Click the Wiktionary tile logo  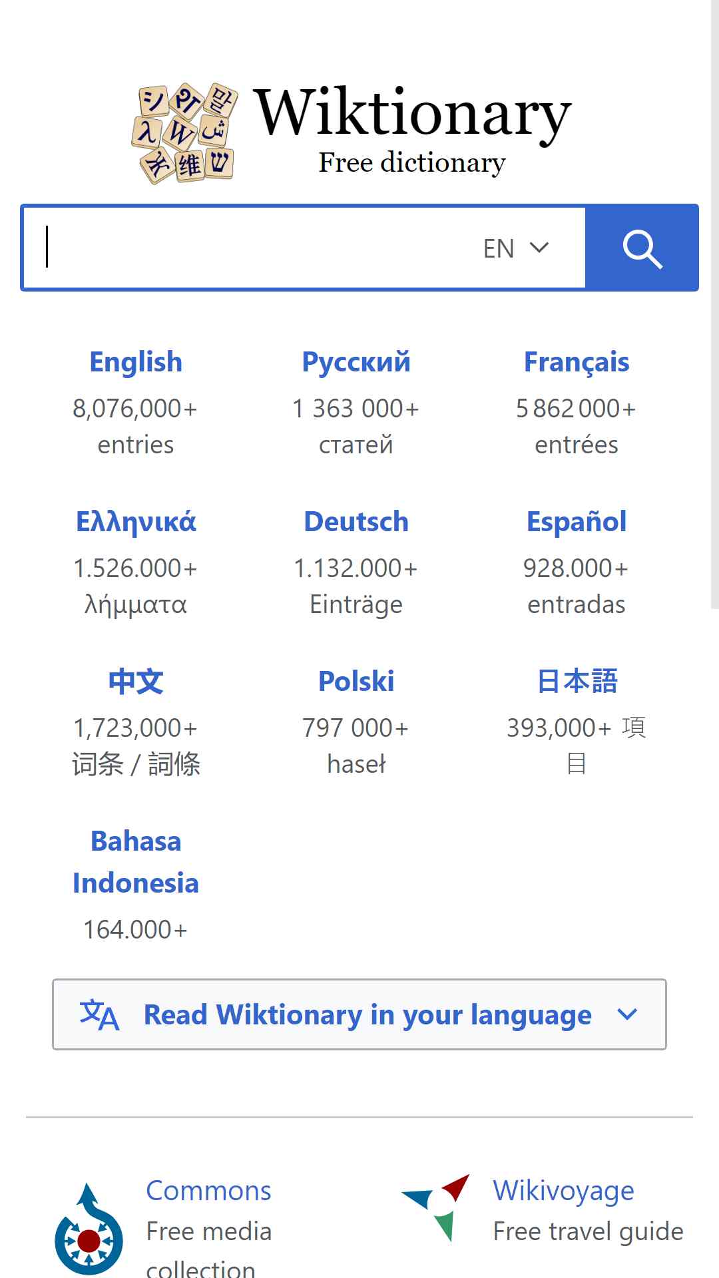(185, 133)
